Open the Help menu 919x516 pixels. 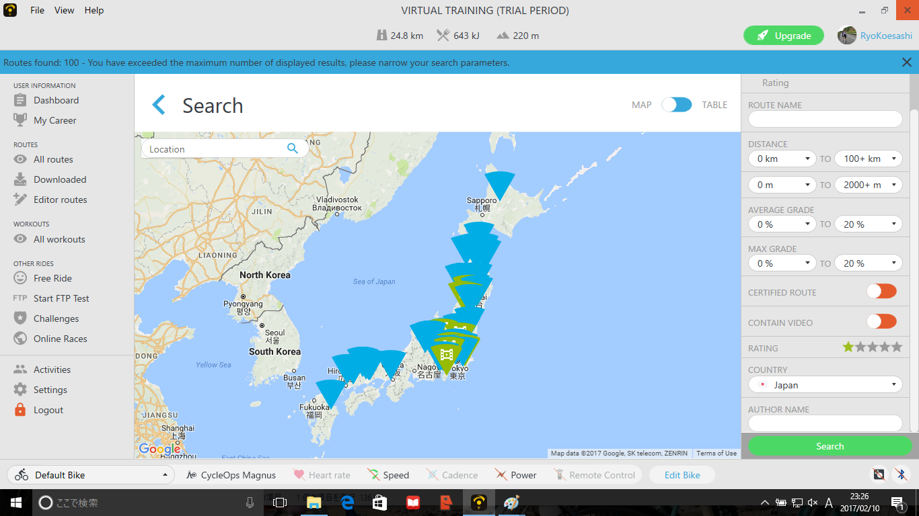[x=94, y=10]
